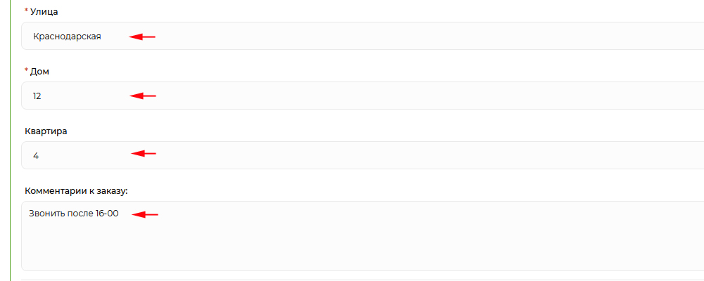The height and width of the screenshot is (281, 704).
Task: Click the red asterisk before Улица
Action: (27, 12)
